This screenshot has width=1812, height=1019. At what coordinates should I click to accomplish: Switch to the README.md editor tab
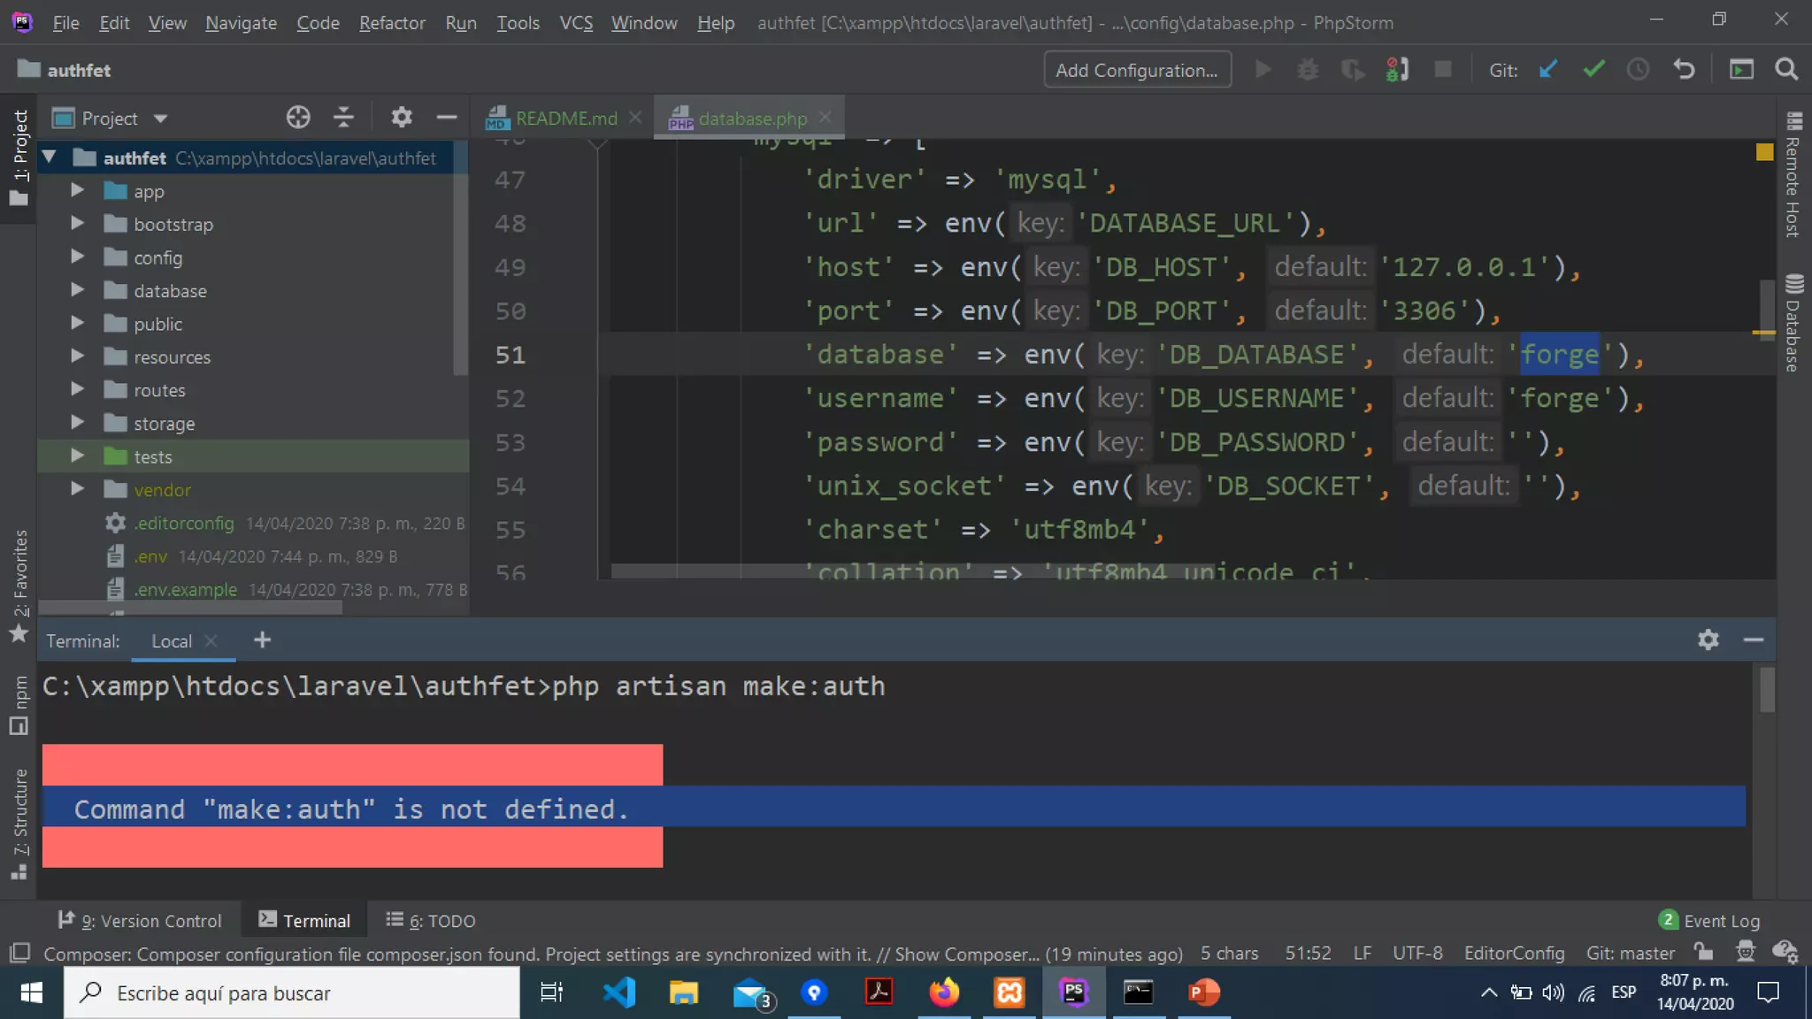(564, 119)
